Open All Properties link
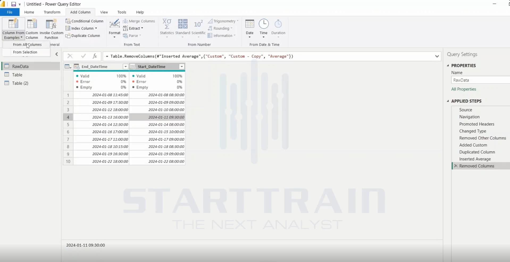The image size is (510, 262). pyautogui.click(x=463, y=89)
